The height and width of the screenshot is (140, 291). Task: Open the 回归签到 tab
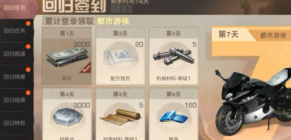(x=14, y=8)
